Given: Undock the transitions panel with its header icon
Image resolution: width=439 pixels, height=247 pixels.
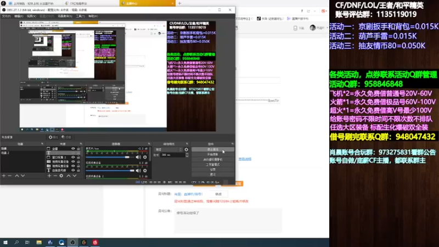Looking at the screenshot, I should tap(187, 144).
